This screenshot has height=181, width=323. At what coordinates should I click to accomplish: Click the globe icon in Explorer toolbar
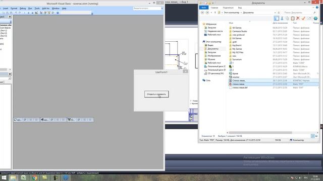coord(315,18)
